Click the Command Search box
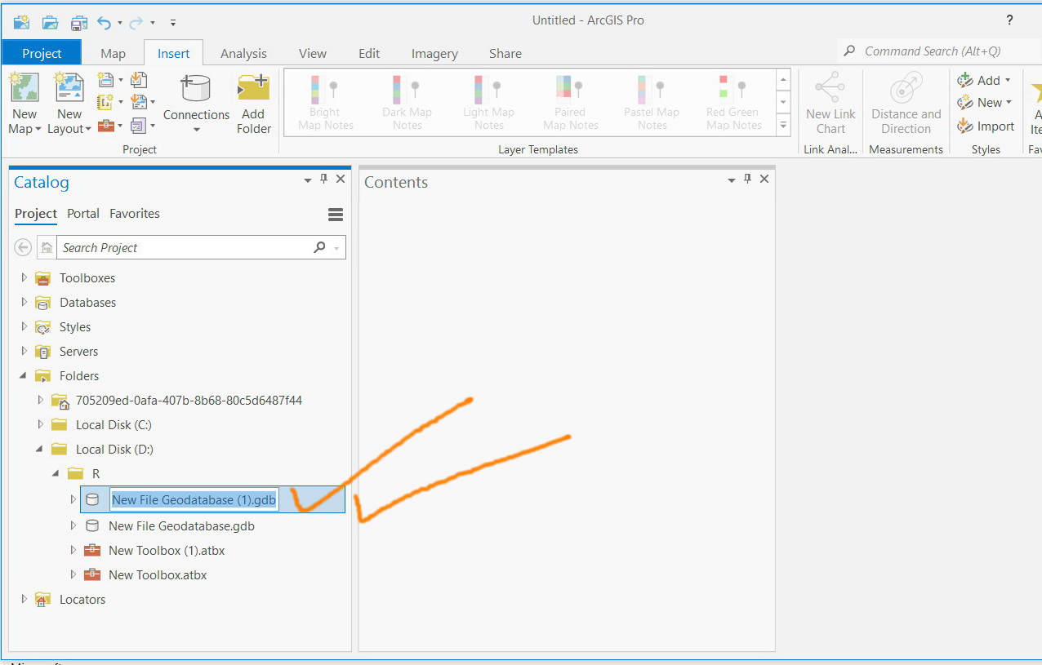Viewport: 1042px width, 665px height. [x=940, y=51]
